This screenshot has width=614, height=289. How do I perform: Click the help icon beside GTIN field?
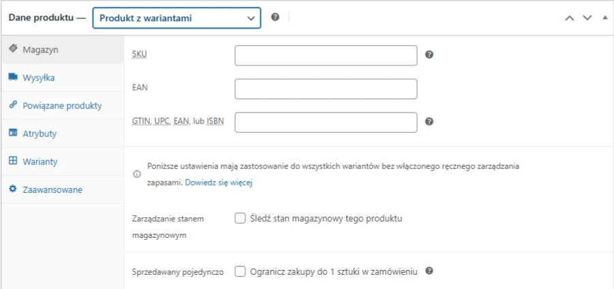coord(429,121)
